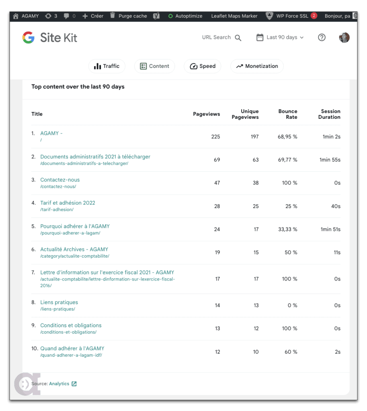Viewport: 367px width, 411px height.
Task: Click the user avatar in Site Kit header
Action: 344,37
